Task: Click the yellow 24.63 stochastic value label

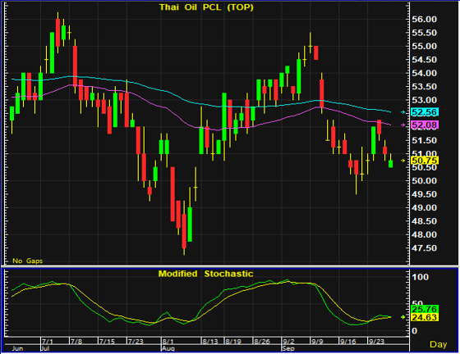Action: click(x=425, y=317)
